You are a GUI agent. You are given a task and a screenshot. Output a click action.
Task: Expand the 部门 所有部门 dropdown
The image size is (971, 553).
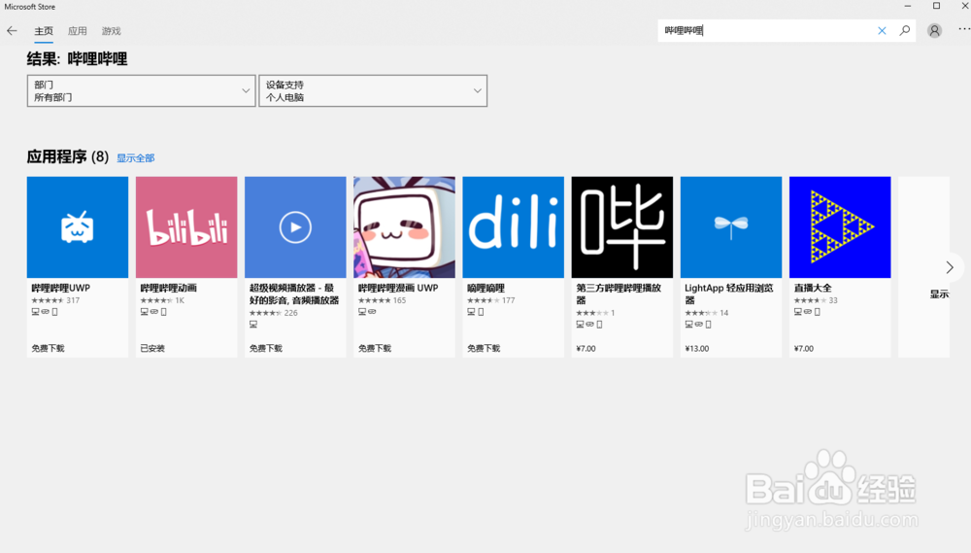141,90
